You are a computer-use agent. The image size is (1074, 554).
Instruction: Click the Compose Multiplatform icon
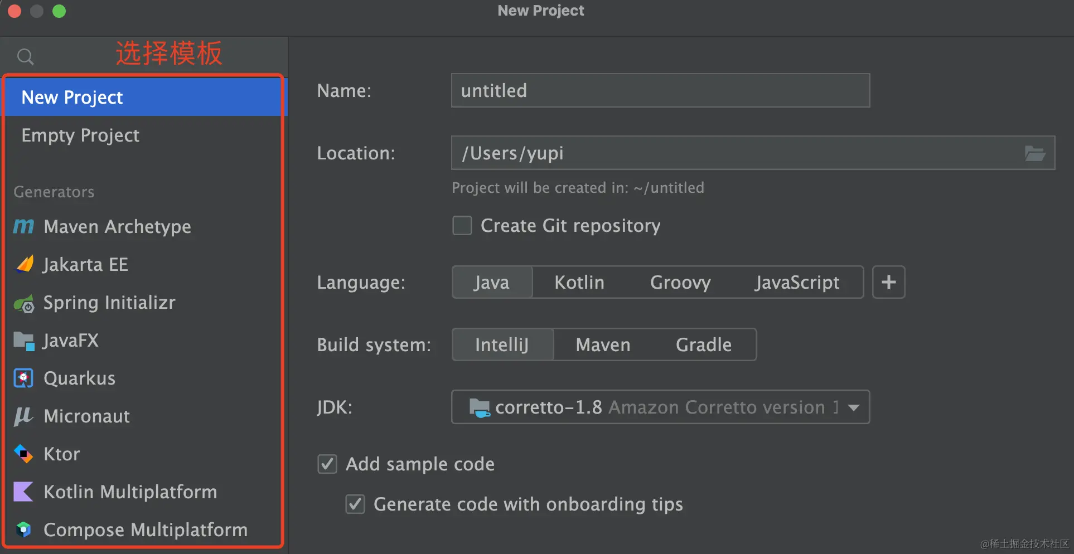(x=23, y=529)
